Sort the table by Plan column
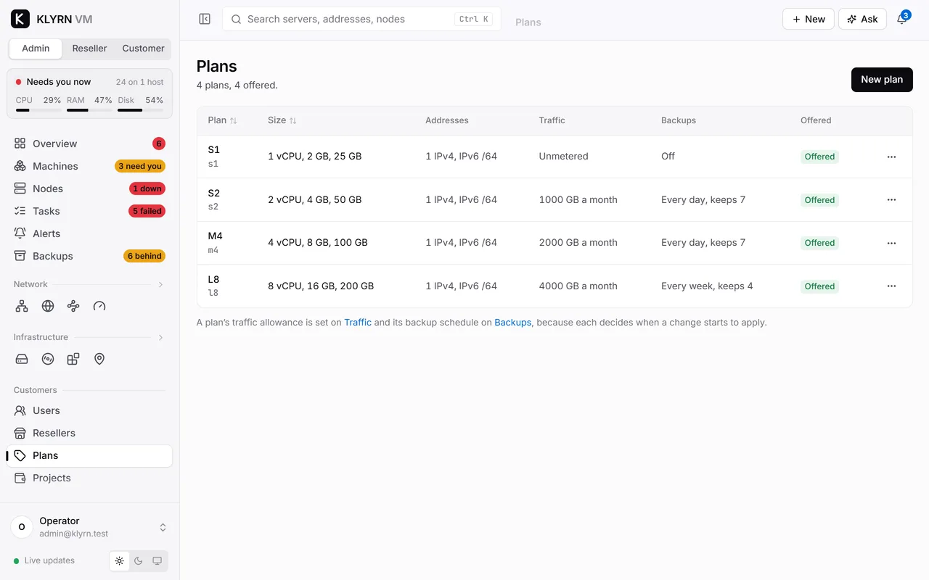 click(222, 120)
